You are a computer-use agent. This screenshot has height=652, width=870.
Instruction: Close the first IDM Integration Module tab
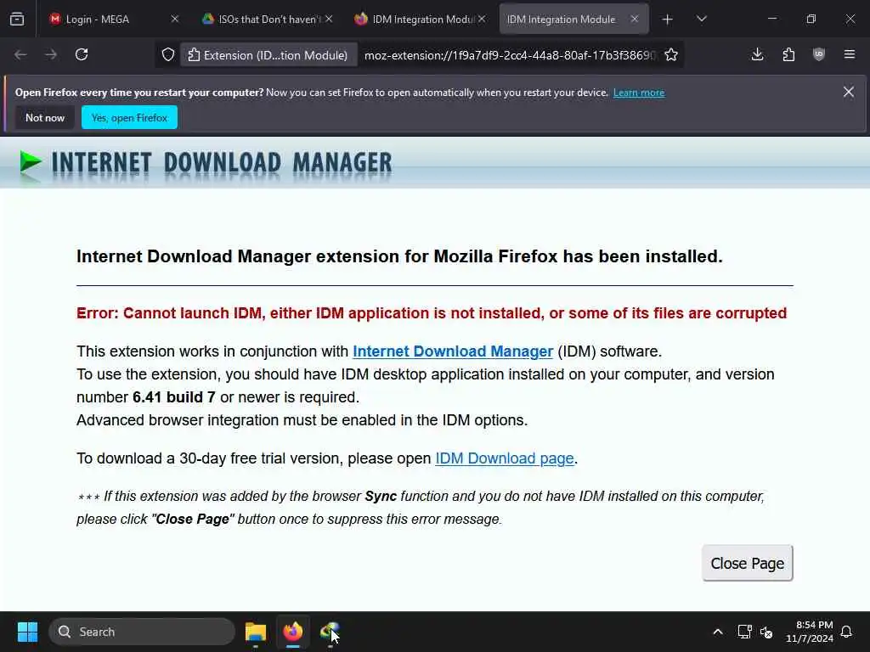(x=482, y=19)
